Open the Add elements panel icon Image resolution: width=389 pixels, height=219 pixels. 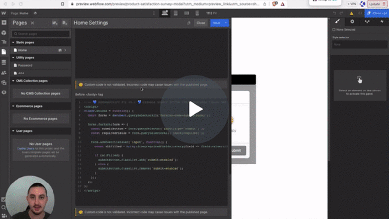4,22
